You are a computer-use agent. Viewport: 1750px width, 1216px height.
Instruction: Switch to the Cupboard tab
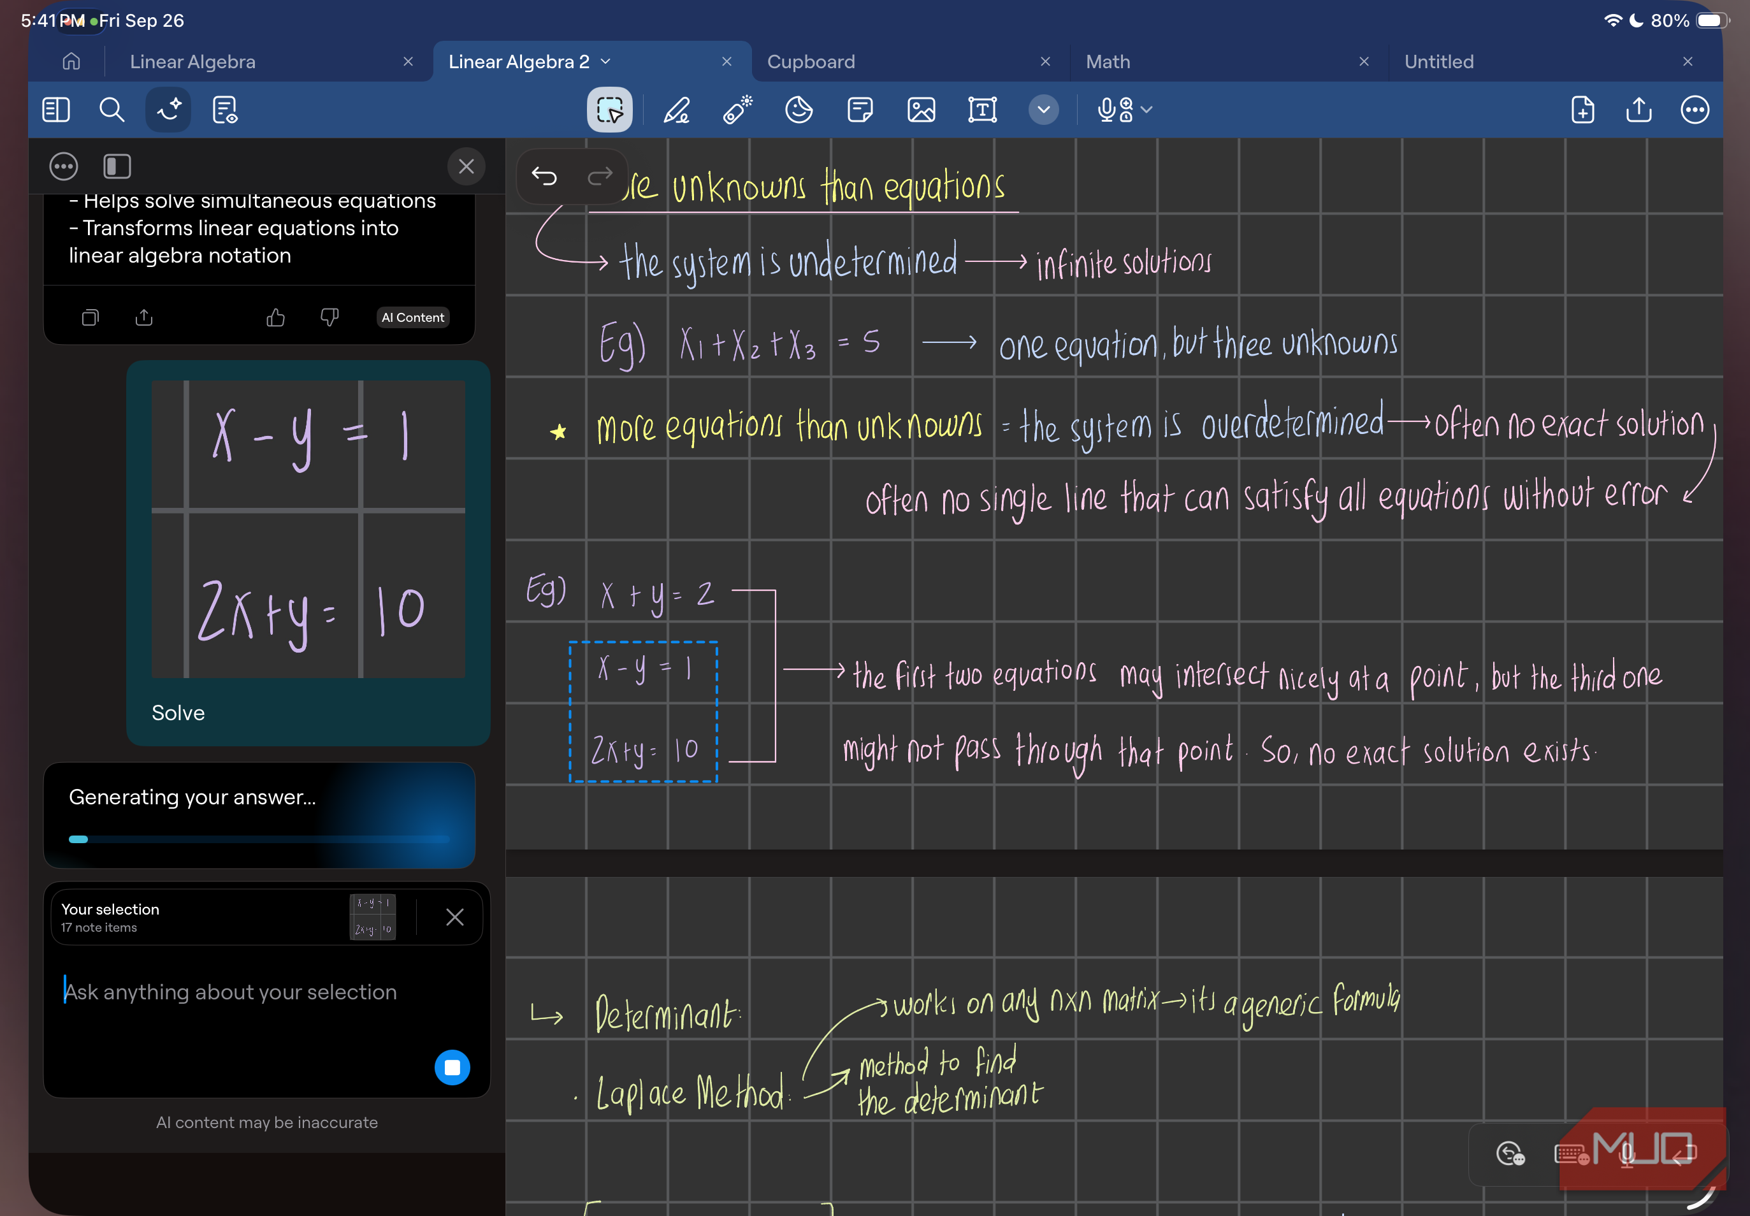pos(811,62)
